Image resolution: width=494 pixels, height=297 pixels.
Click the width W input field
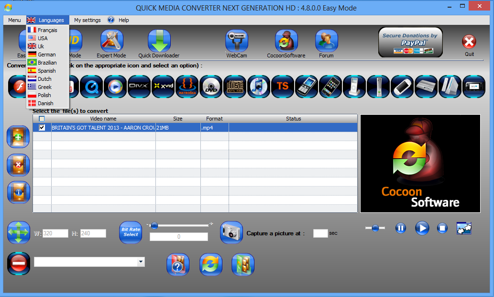tap(55, 233)
